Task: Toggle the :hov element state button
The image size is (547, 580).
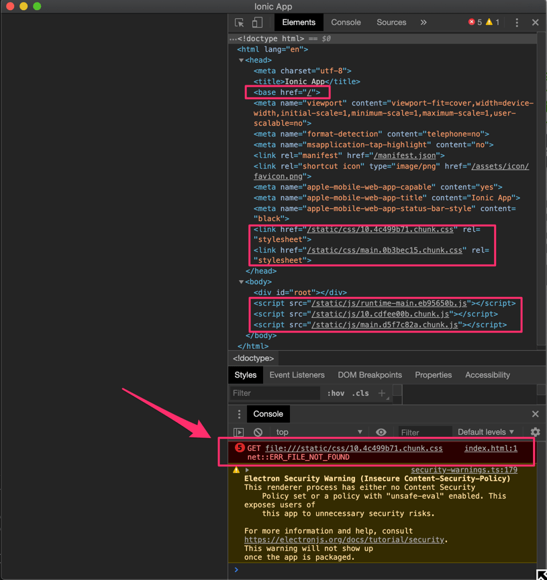Action: click(x=336, y=393)
